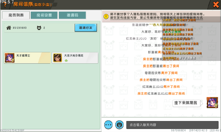This screenshot has width=221, height=132.
Task: Click 天才威博士's avatar in member list
Action: [10, 58]
